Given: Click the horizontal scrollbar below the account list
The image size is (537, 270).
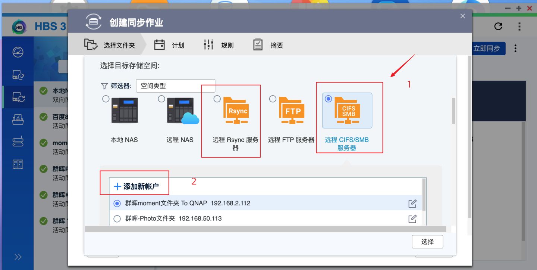Looking at the screenshot, I should tap(261, 229).
